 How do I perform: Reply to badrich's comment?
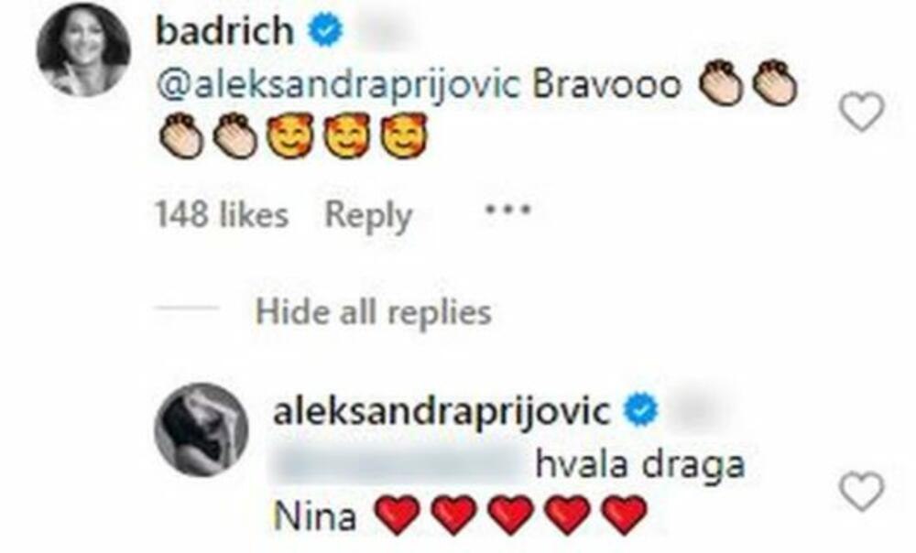pyautogui.click(x=368, y=215)
